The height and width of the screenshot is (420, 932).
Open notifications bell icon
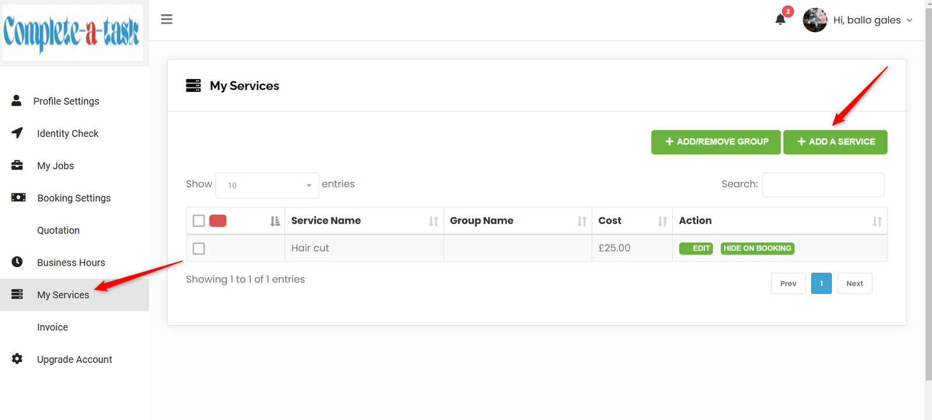(x=781, y=20)
